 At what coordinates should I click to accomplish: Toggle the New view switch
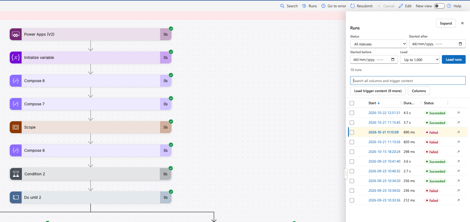point(439,6)
